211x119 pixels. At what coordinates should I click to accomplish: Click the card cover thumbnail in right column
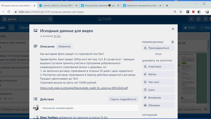[x=193, y=78]
